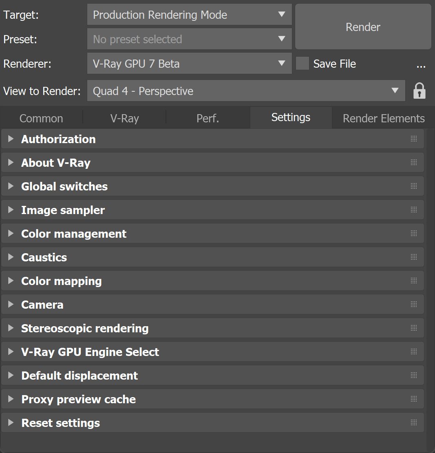Expand the Caustics rollout arrow
The height and width of the screenshot is (453, 435).
pos(11,257)
